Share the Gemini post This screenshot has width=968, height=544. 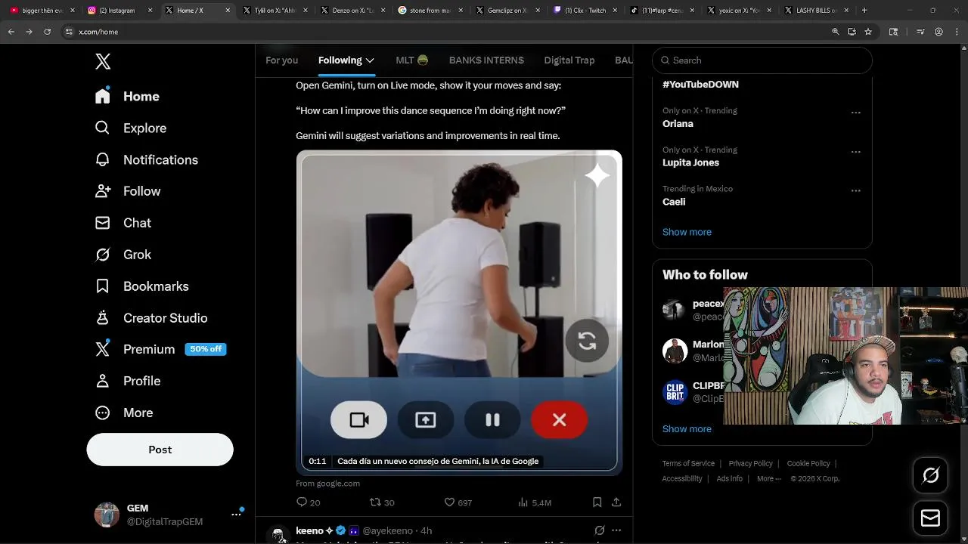[616, 502]
